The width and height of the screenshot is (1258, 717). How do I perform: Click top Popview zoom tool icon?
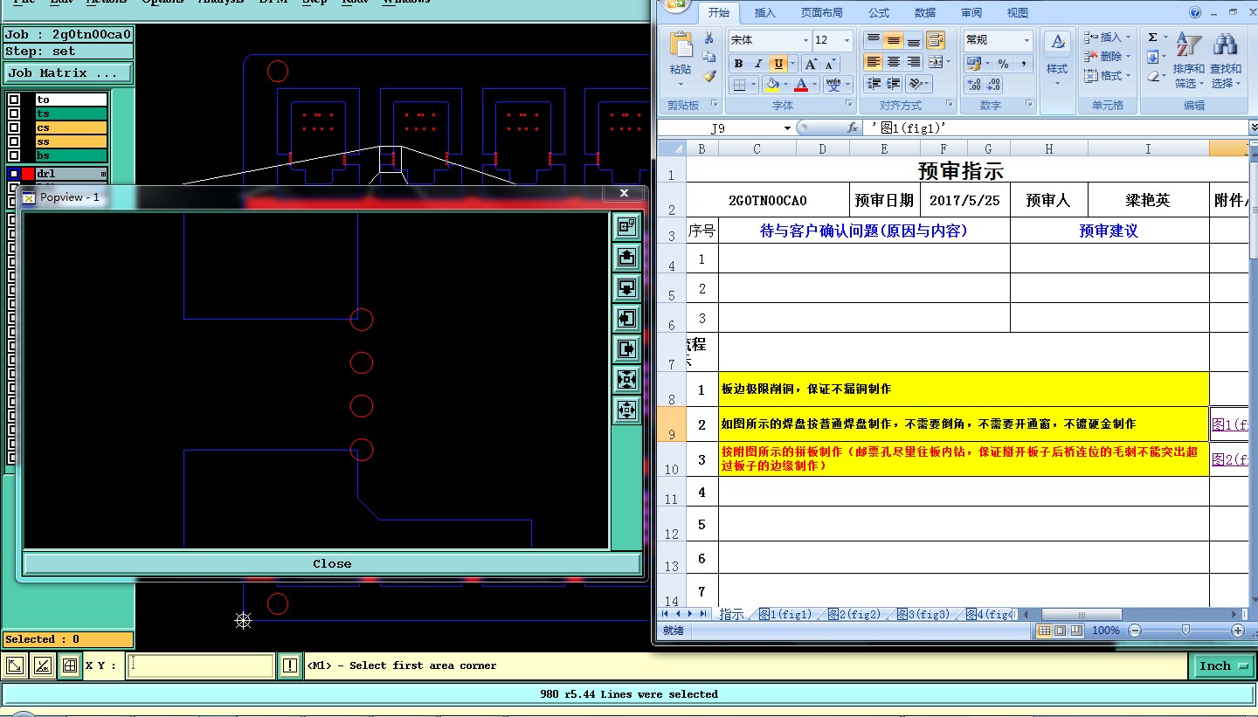626,227
